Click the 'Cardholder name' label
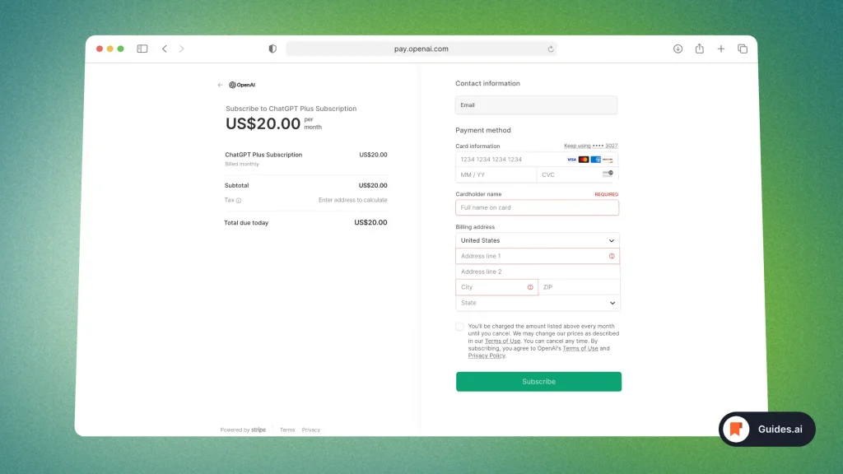843x474 pixels. [478, 194]
